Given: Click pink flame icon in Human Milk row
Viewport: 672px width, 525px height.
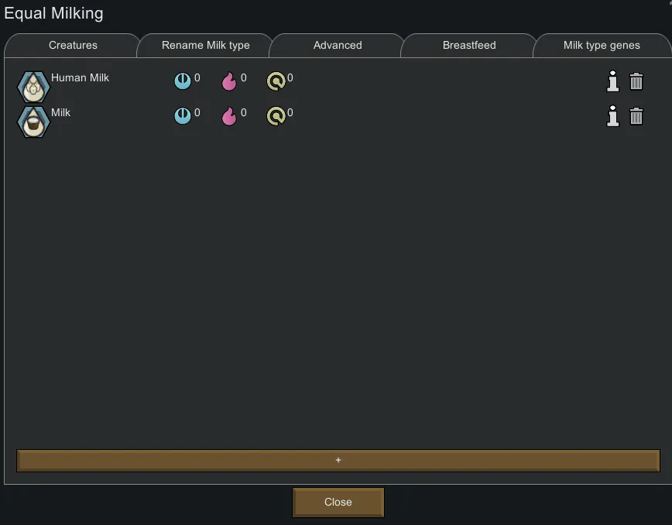Looking at the screenshot, I should [229, 81].
